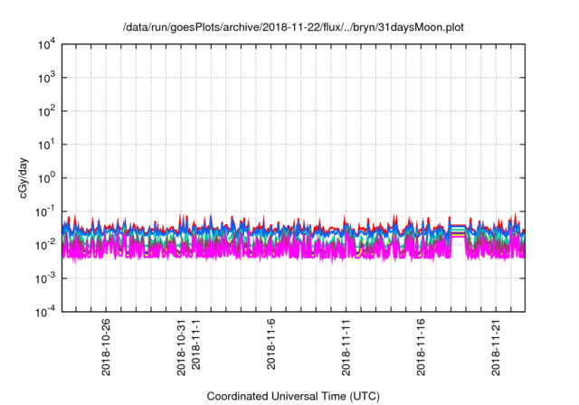Select the 2018-11-11 date tick label

tap(346, 345)
